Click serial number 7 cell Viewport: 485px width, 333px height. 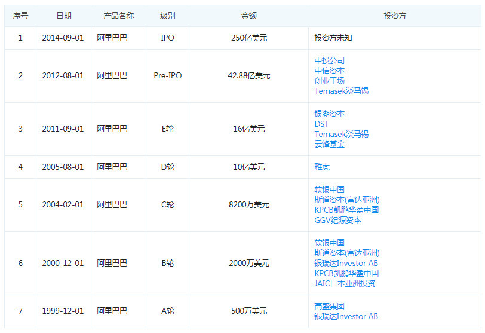point(20,311)
